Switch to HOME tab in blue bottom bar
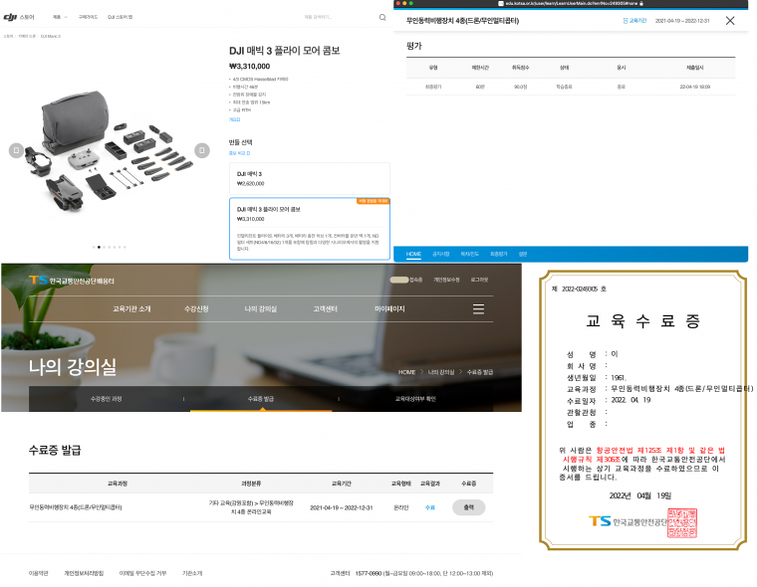This screenshot has width=757, height=587. 413,254
